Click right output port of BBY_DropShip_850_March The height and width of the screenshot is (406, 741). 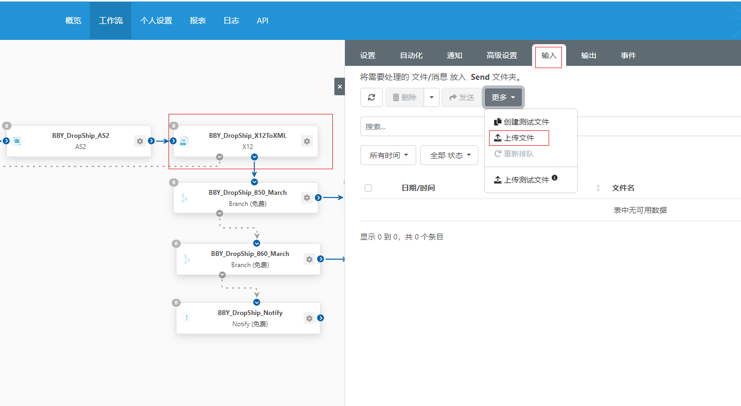318,197
